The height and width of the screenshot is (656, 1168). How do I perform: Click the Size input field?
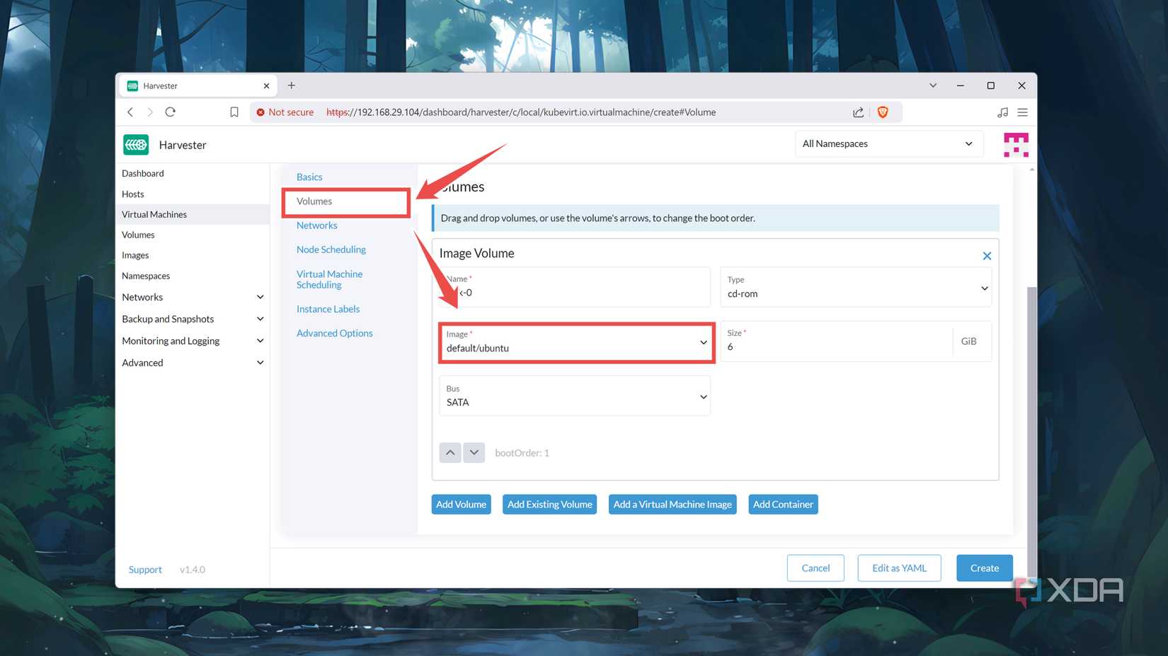point(836,341)
